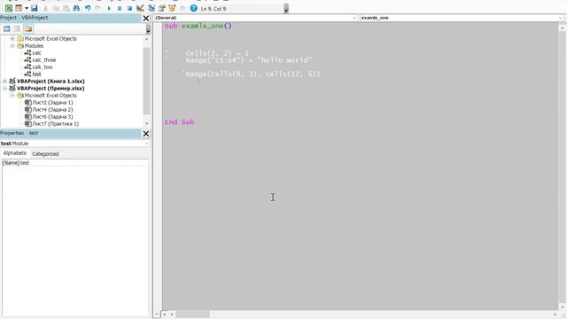Click the commented Range "hello world" line
567x319 pixels.
click(x=238, y=60)
